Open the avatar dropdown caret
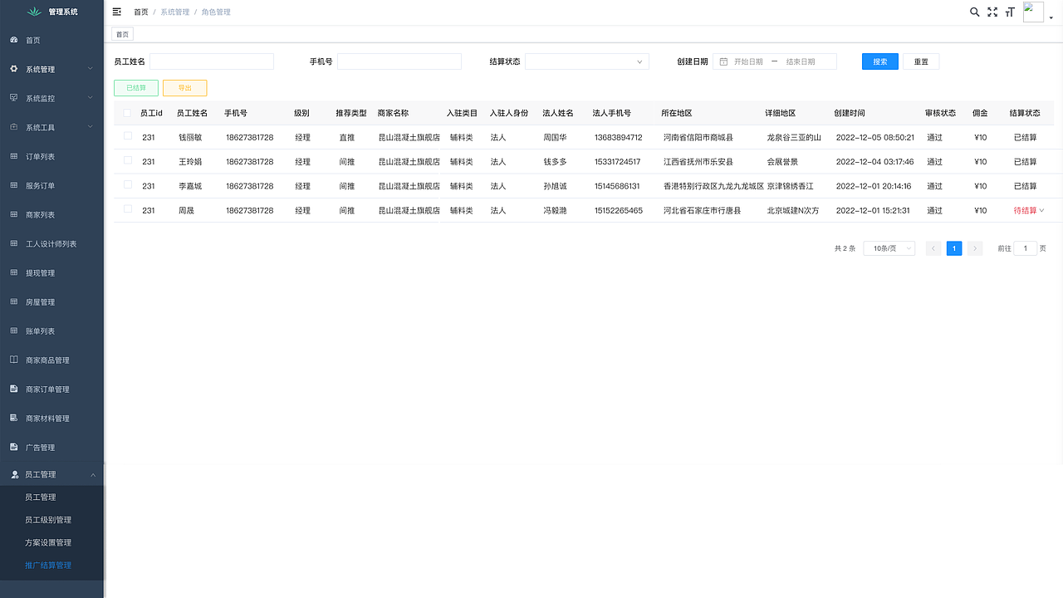The height and width of the screenshot is (598, 1063). click(1051, 17)
